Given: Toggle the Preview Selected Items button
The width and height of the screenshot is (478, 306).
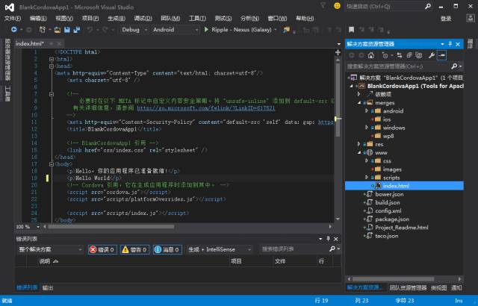Looking at the screenshot, I should click(441, 55).
